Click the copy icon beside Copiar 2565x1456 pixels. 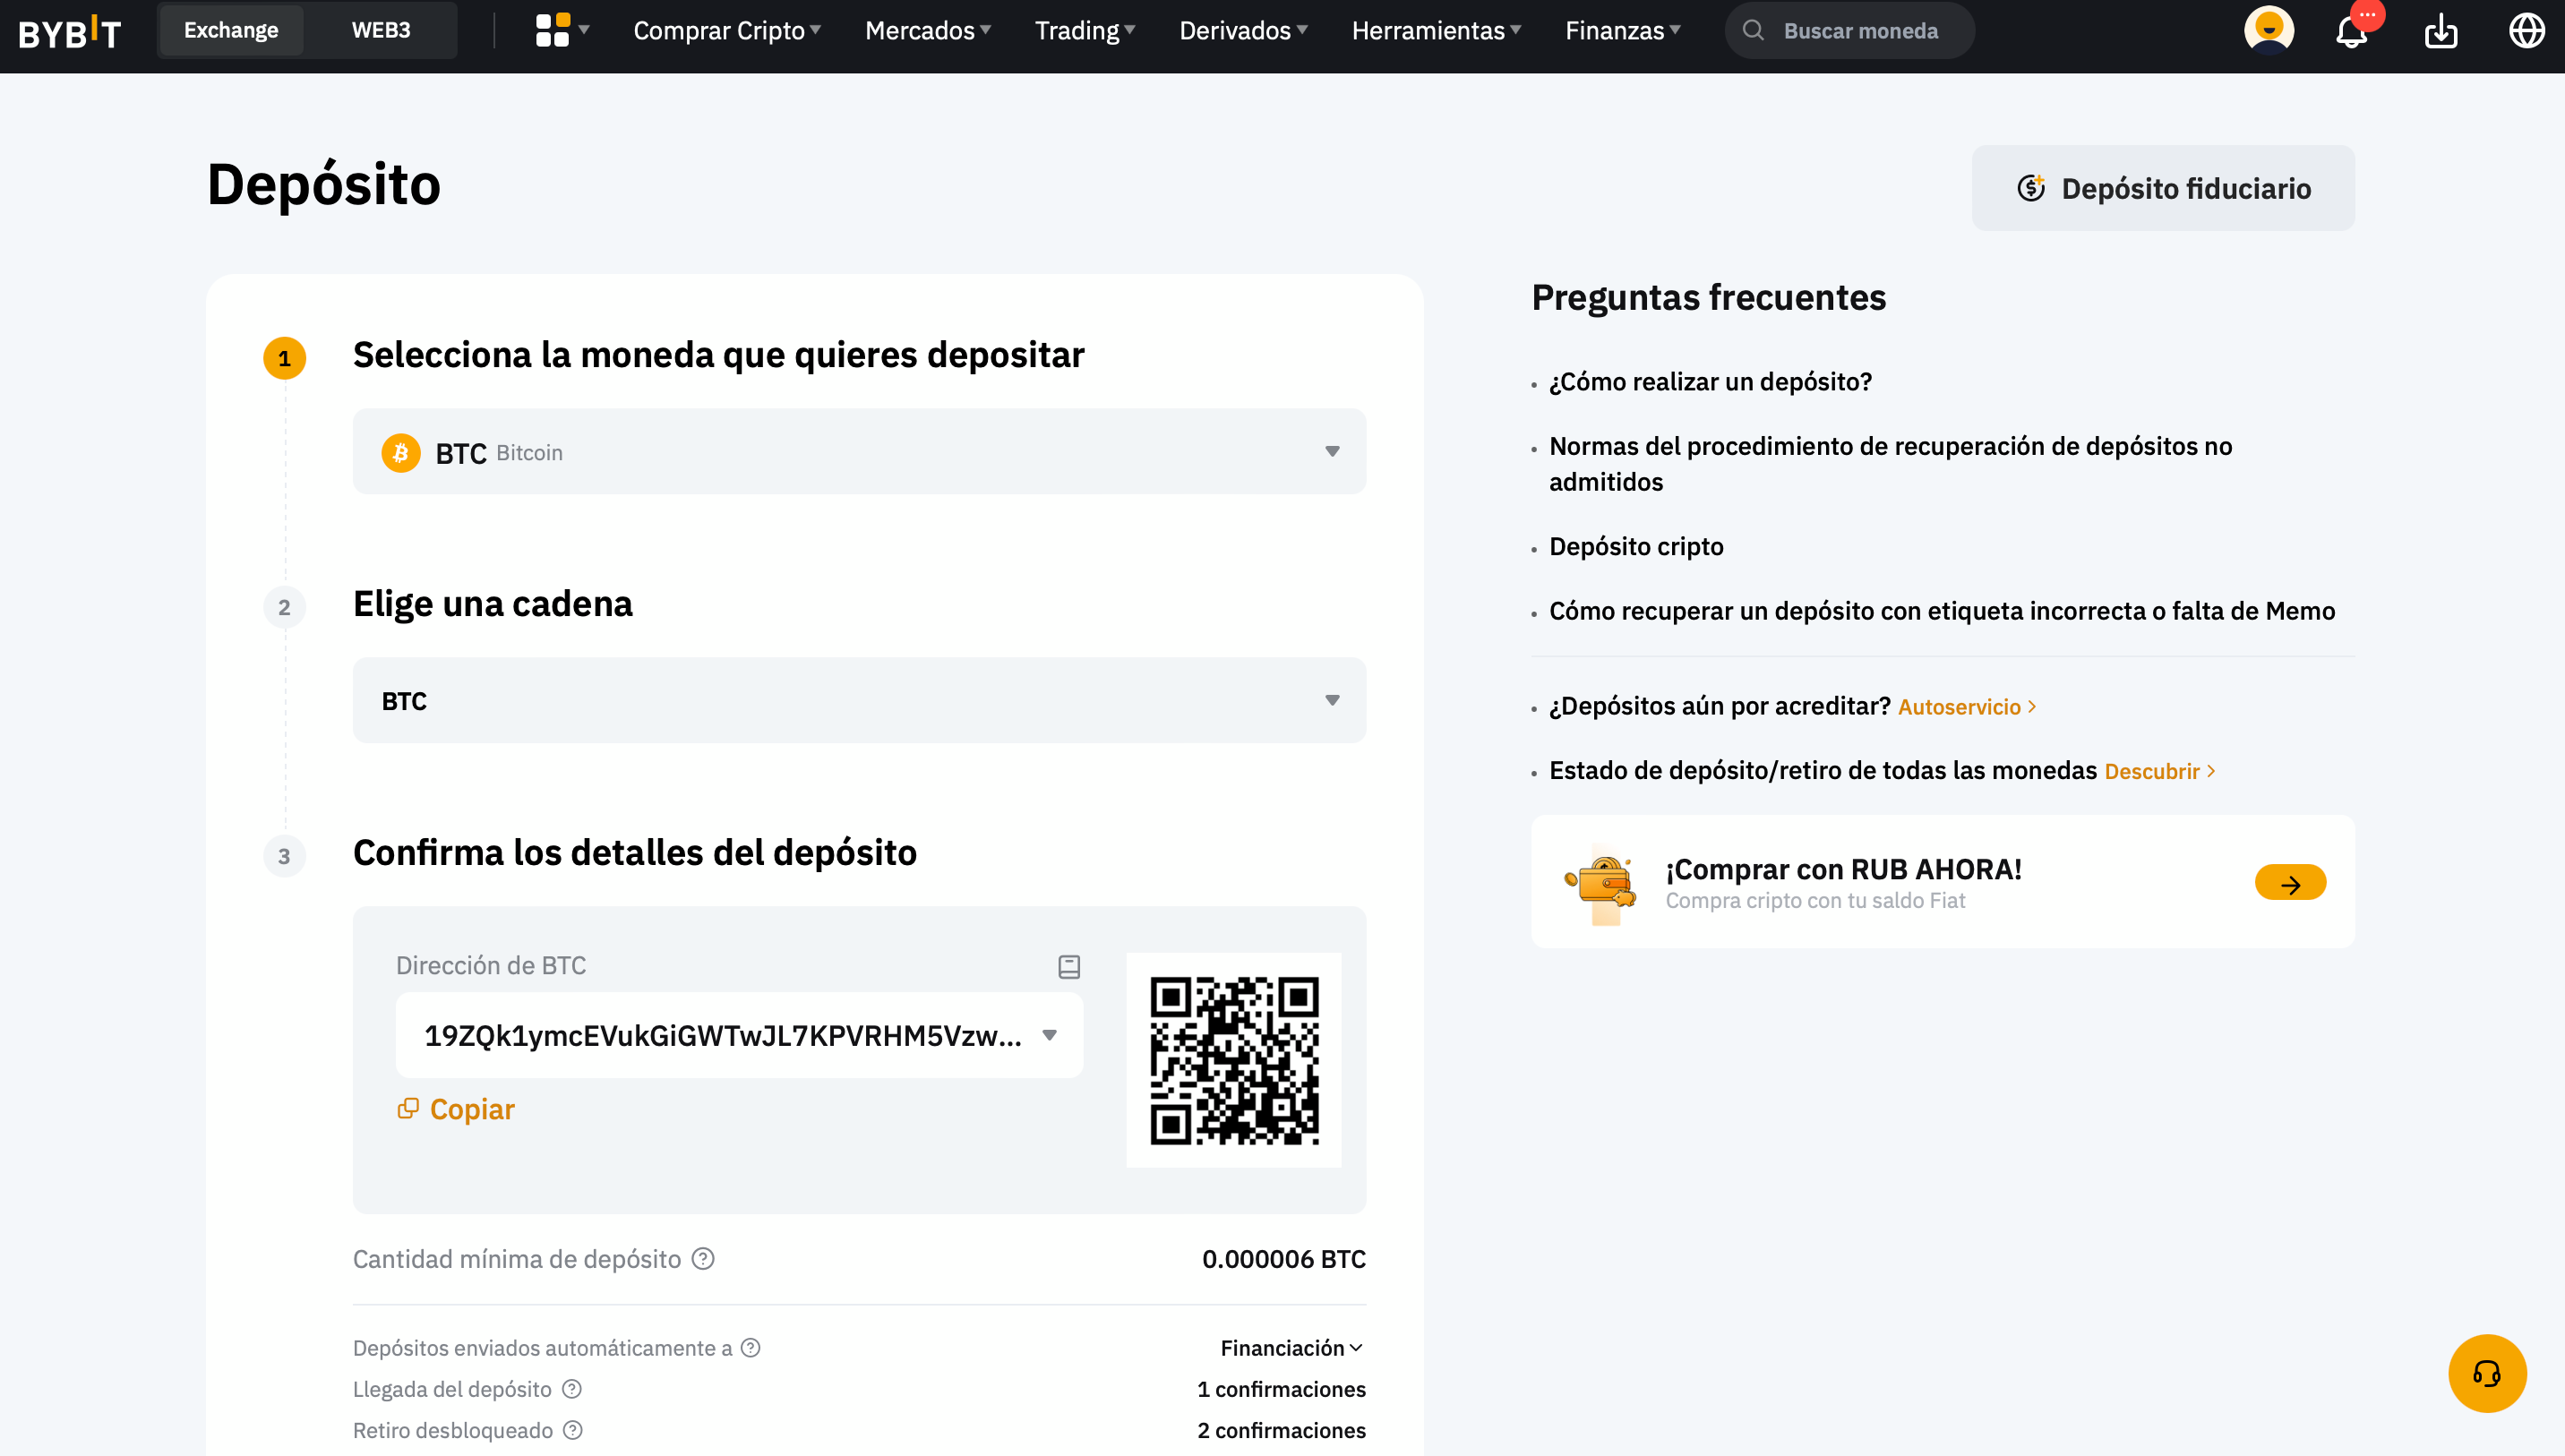(408, 1108)
